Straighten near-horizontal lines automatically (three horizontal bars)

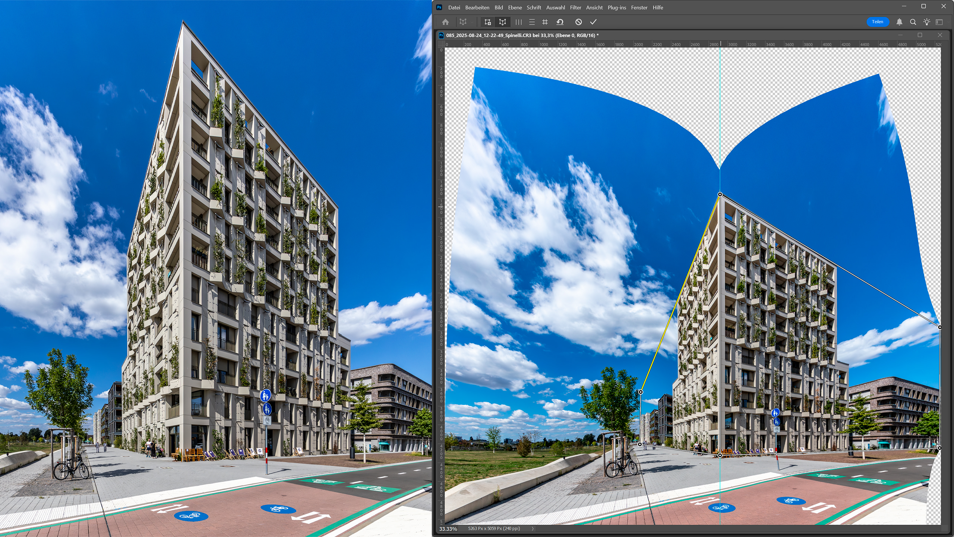point(532,22)
